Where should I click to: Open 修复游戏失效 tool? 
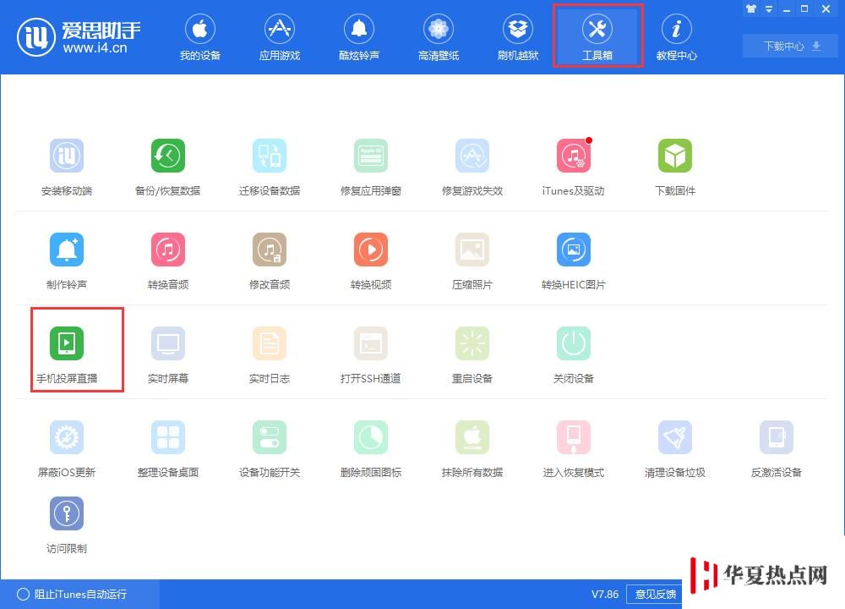coord(472,167)
